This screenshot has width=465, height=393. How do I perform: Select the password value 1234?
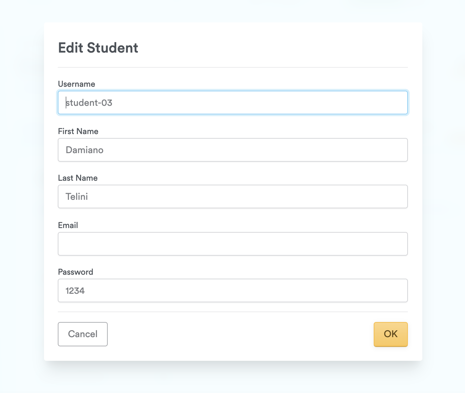pyautogui.click(x=75, y=290)
